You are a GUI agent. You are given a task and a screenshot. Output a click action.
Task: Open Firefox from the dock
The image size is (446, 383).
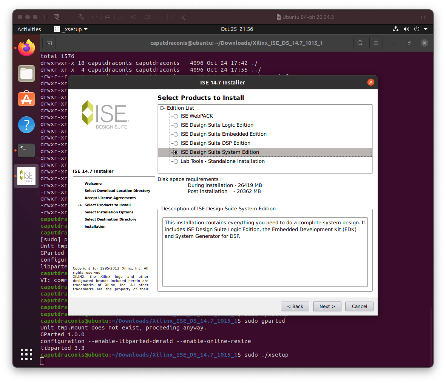pyautogui.click(x=26, y=48)
